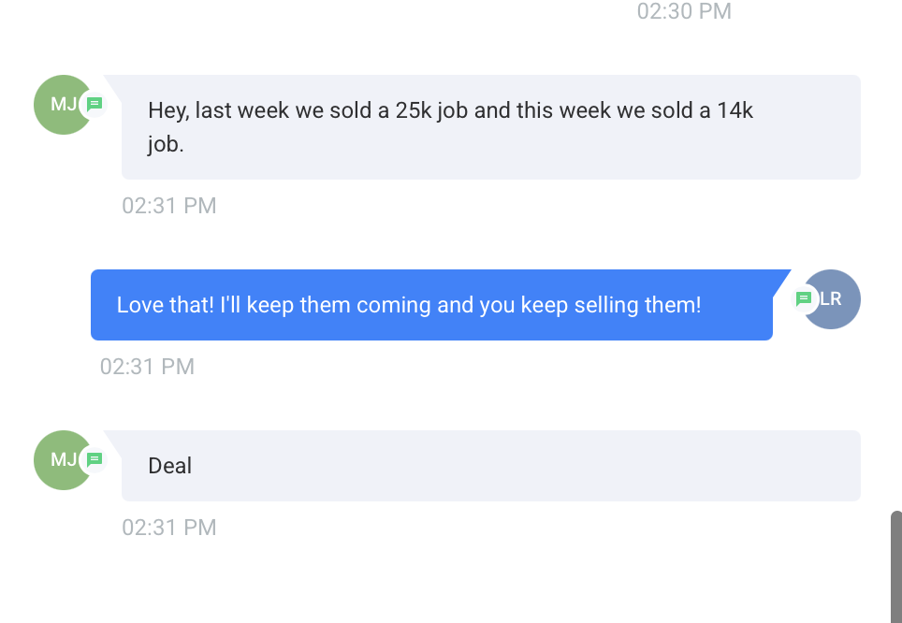902x623 pixels.
Task: Select the blue "Love that!" message bubble
Action: point(431,305)
